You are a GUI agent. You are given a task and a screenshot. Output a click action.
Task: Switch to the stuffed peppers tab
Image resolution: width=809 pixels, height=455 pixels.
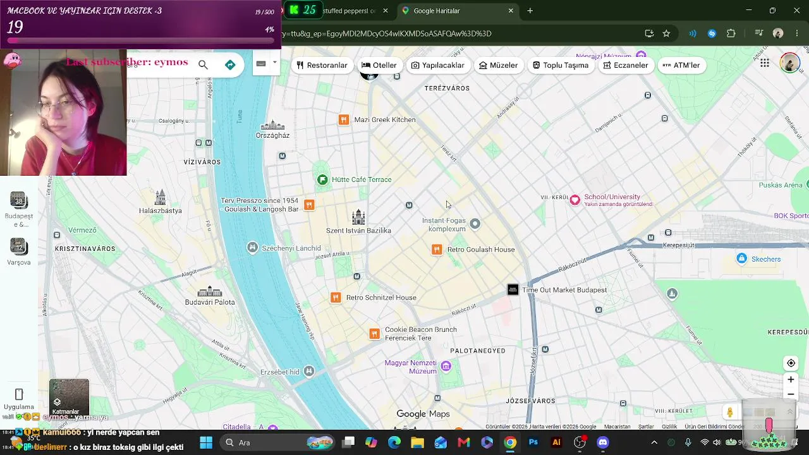[351, 11]
